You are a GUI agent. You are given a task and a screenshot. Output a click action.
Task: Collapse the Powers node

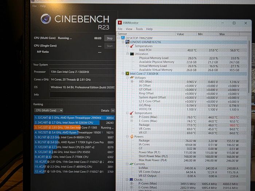pos(127,136)
